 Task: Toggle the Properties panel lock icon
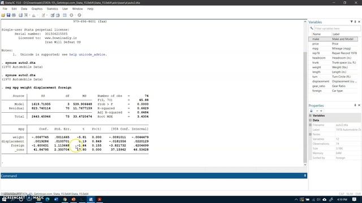pos(311,111)
